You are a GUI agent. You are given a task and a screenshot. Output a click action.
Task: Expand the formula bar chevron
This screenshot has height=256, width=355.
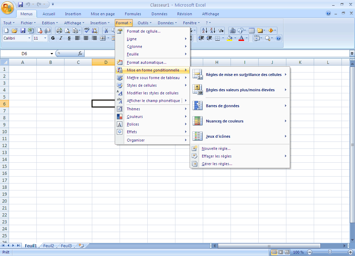(x=352, y=53)
